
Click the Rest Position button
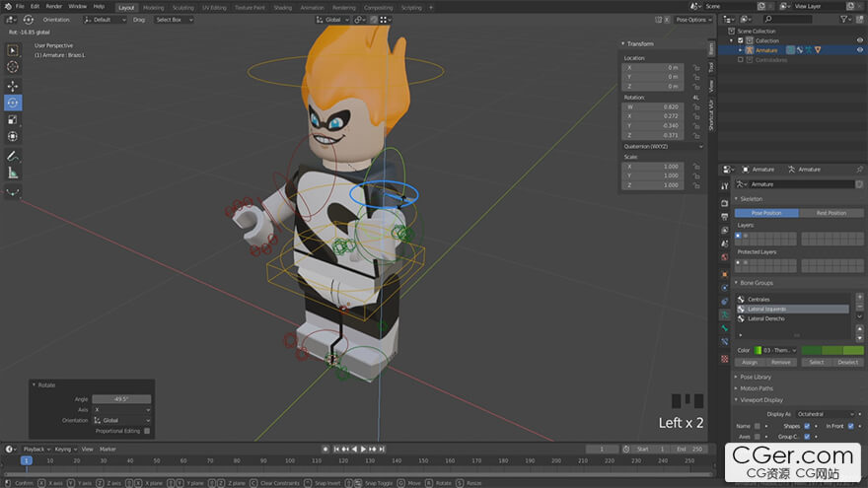(832, 213)
